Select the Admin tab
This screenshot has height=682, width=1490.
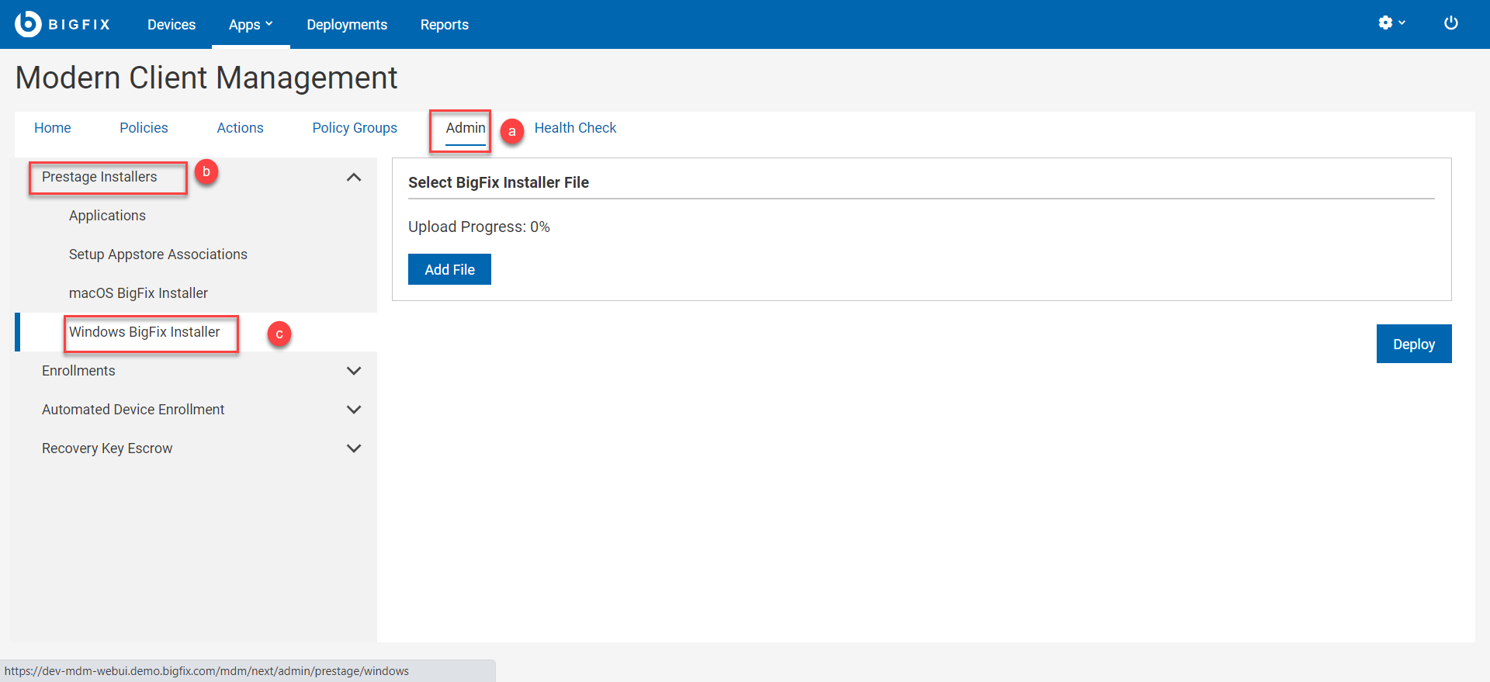466,128
